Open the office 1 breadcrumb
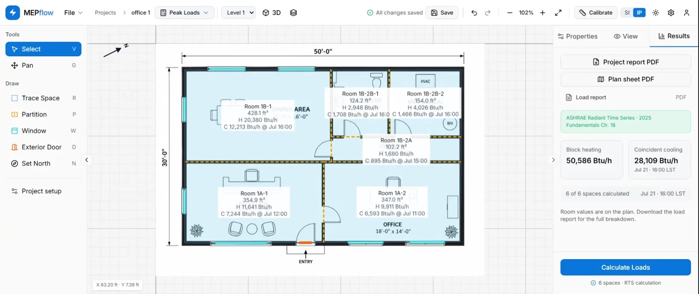 (141, 13)
